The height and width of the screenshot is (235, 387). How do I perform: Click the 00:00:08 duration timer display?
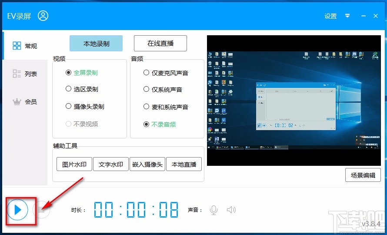pyautogui.click(x=136, y=210)
